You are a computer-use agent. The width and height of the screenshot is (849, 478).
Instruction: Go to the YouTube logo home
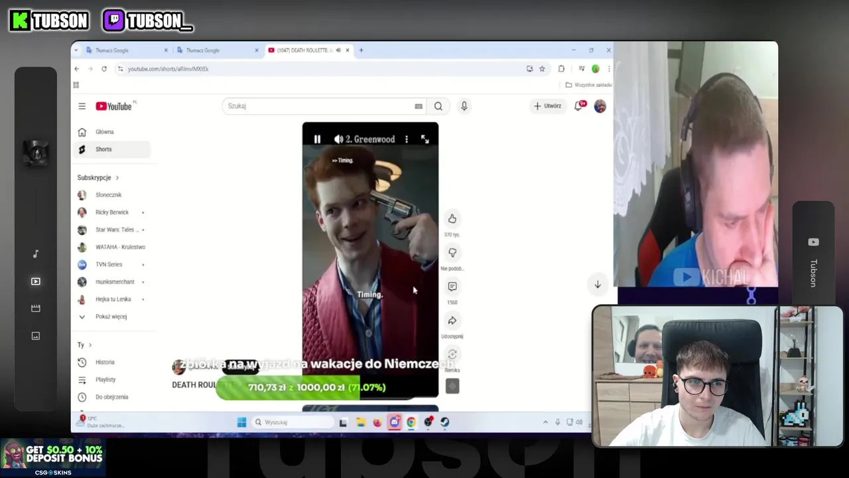pos(114,106)
